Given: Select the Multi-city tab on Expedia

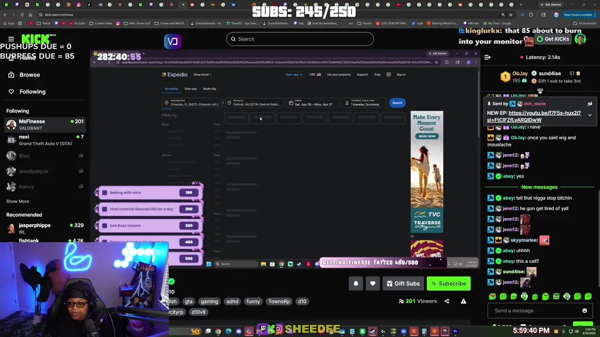Looking at the screenshot, I should pyautogui.click(x=210, y=89).
